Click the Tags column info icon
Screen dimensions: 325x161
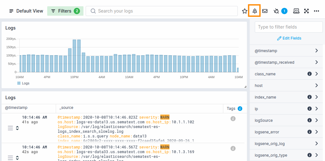tap(240, 109)
